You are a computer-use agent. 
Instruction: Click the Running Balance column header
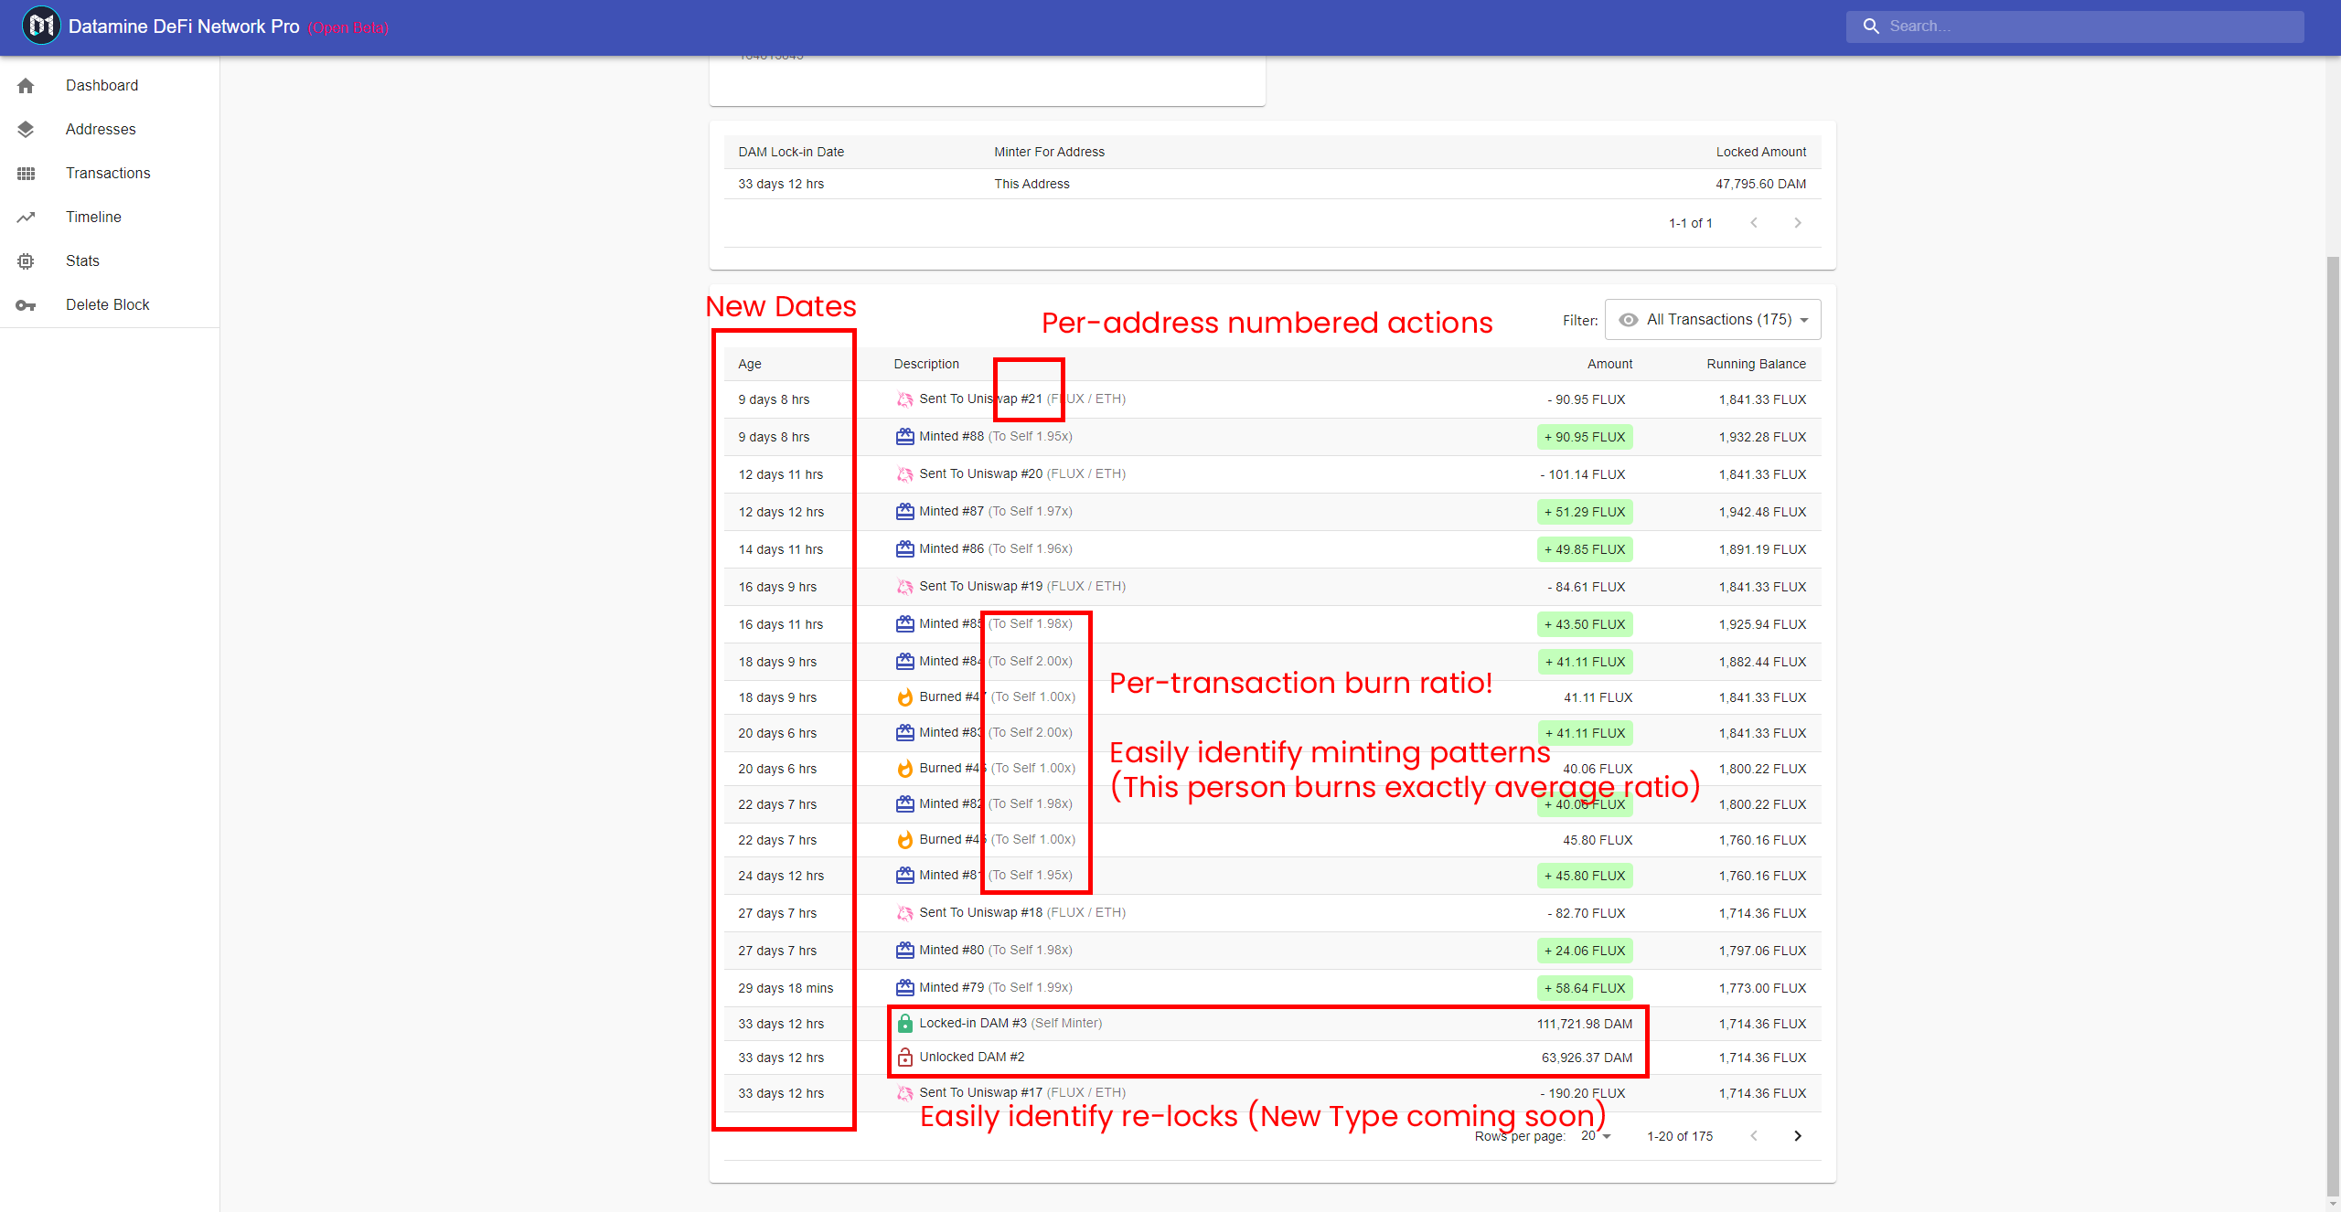pos(1756,364)
